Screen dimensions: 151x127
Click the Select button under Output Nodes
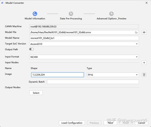(36, 93)
